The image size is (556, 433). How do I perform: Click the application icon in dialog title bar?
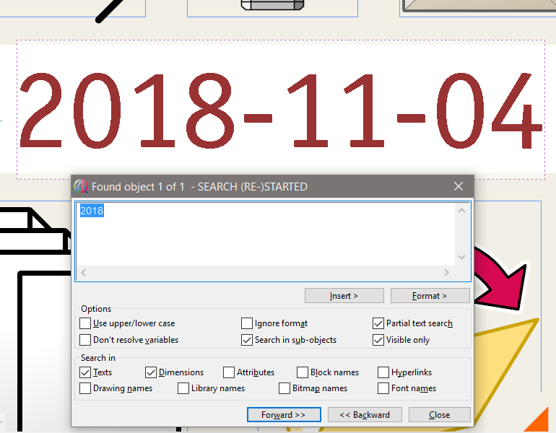coord(81,186)
